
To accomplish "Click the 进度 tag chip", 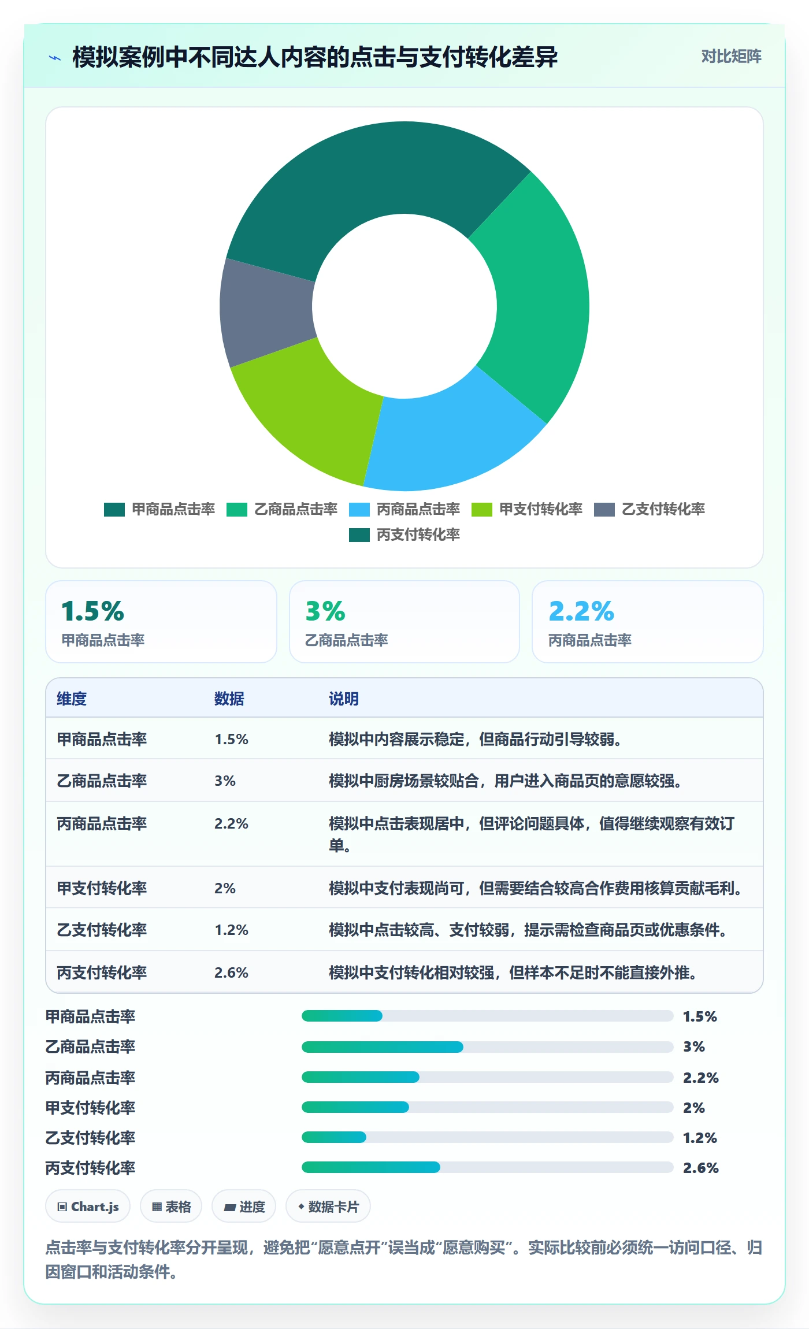I will point(244,1207).
